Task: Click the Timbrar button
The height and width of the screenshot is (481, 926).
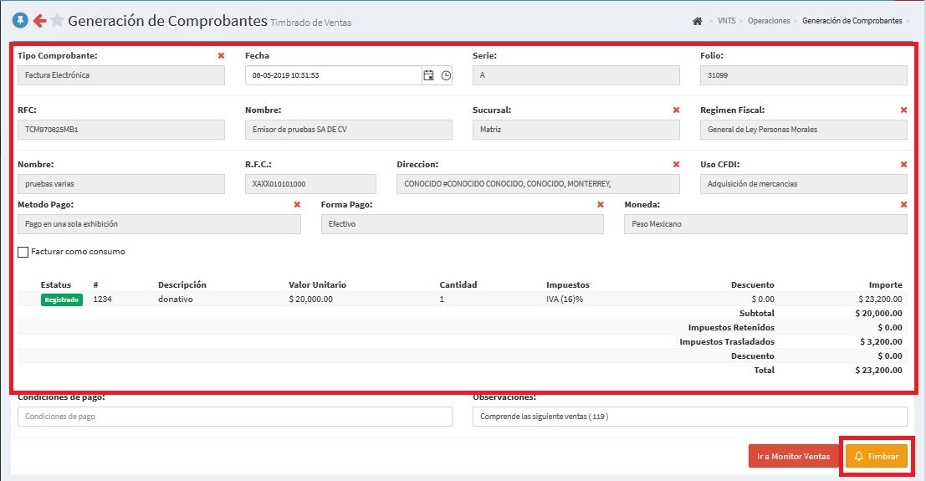Action: click(876, 457)
